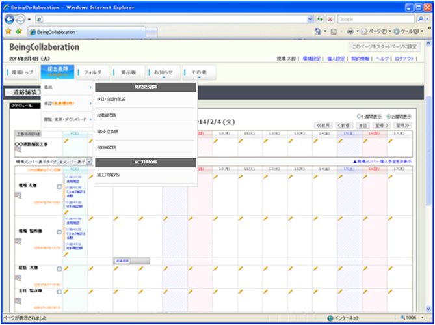Click into the browser address bar field

pos(171,19)
